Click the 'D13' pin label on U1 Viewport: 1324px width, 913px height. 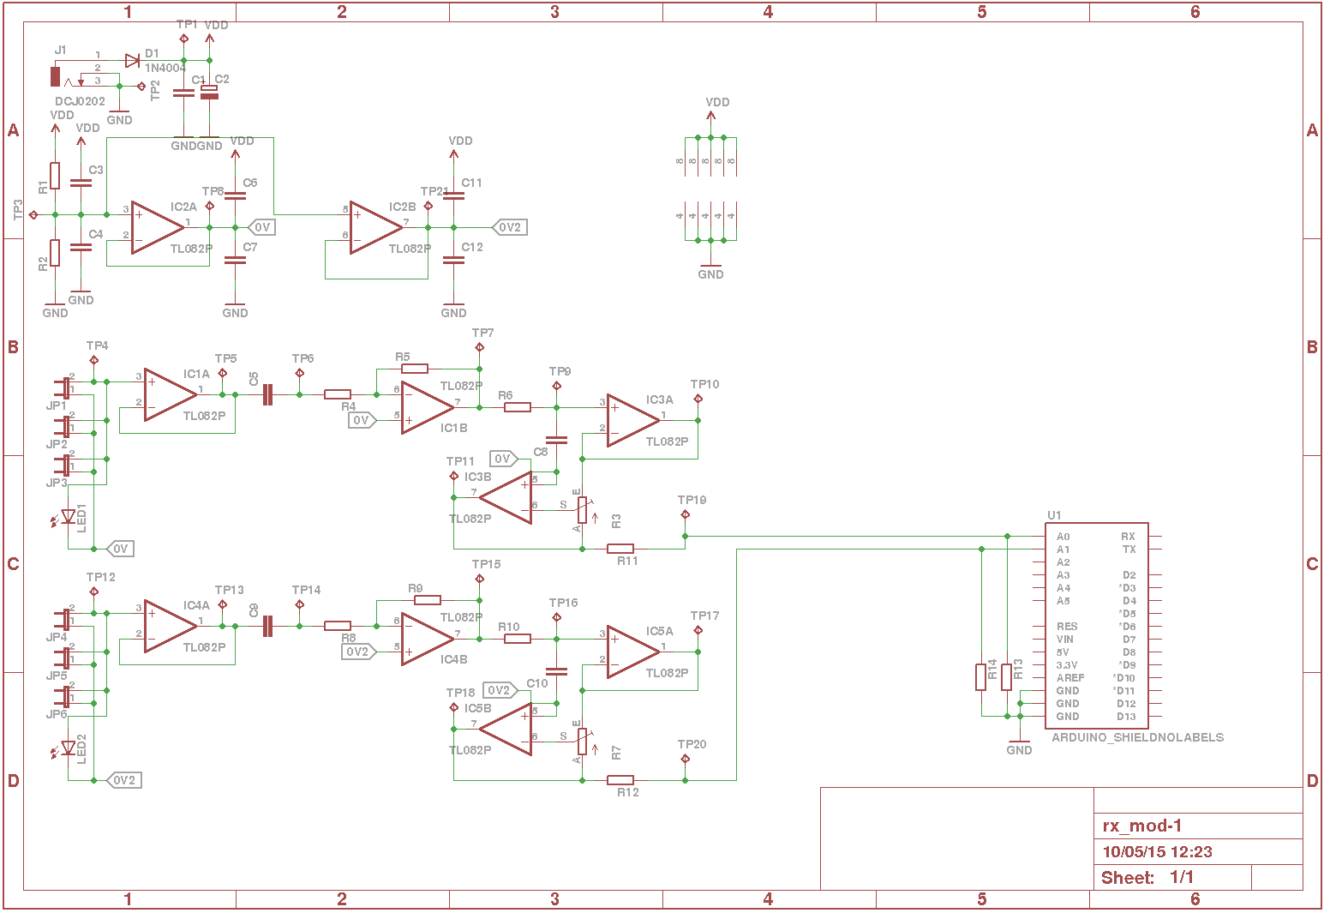[1126, 717]
